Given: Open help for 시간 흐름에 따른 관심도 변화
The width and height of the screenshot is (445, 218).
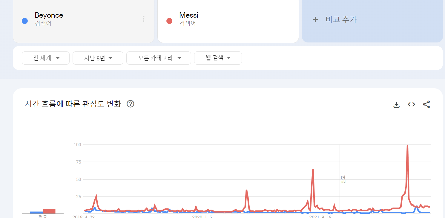Looking at the screenshot, I should point(131,104).
